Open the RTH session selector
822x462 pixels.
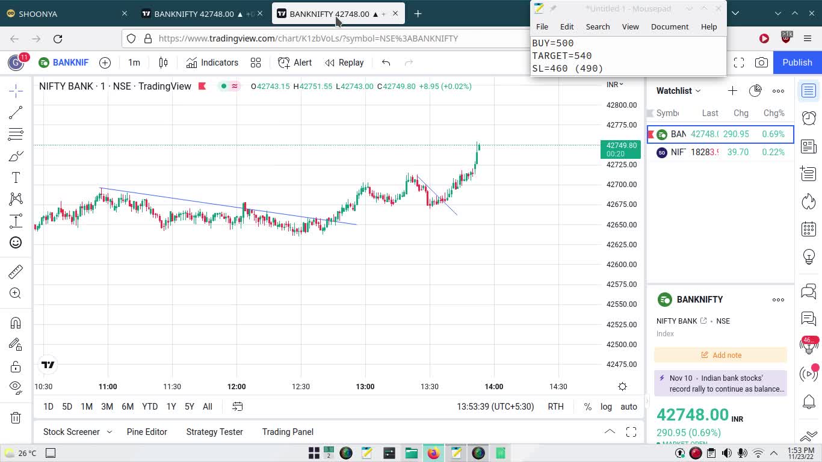pyautogui.click(x=555, y=407)
